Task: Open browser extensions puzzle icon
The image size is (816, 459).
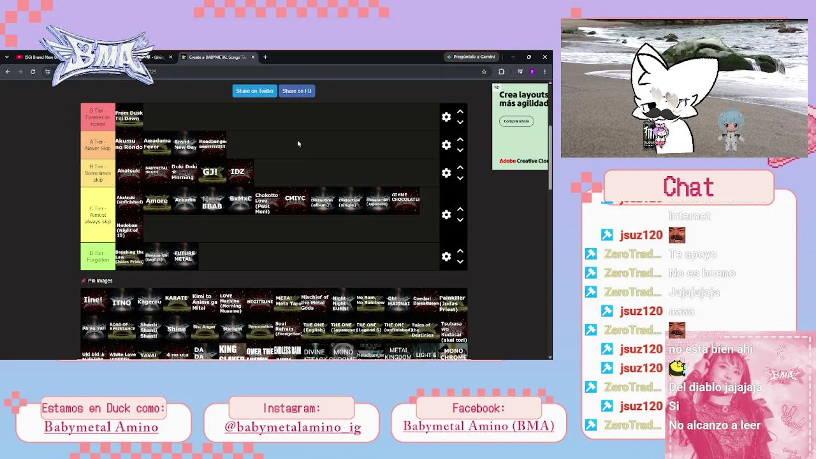Action: (x=501, y=71)
